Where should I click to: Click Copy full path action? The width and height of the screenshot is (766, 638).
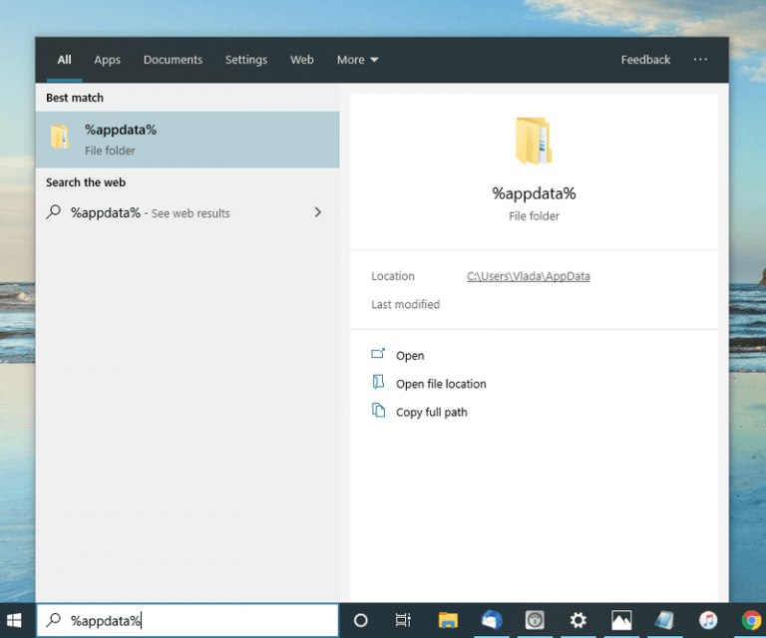click(431, 412)
